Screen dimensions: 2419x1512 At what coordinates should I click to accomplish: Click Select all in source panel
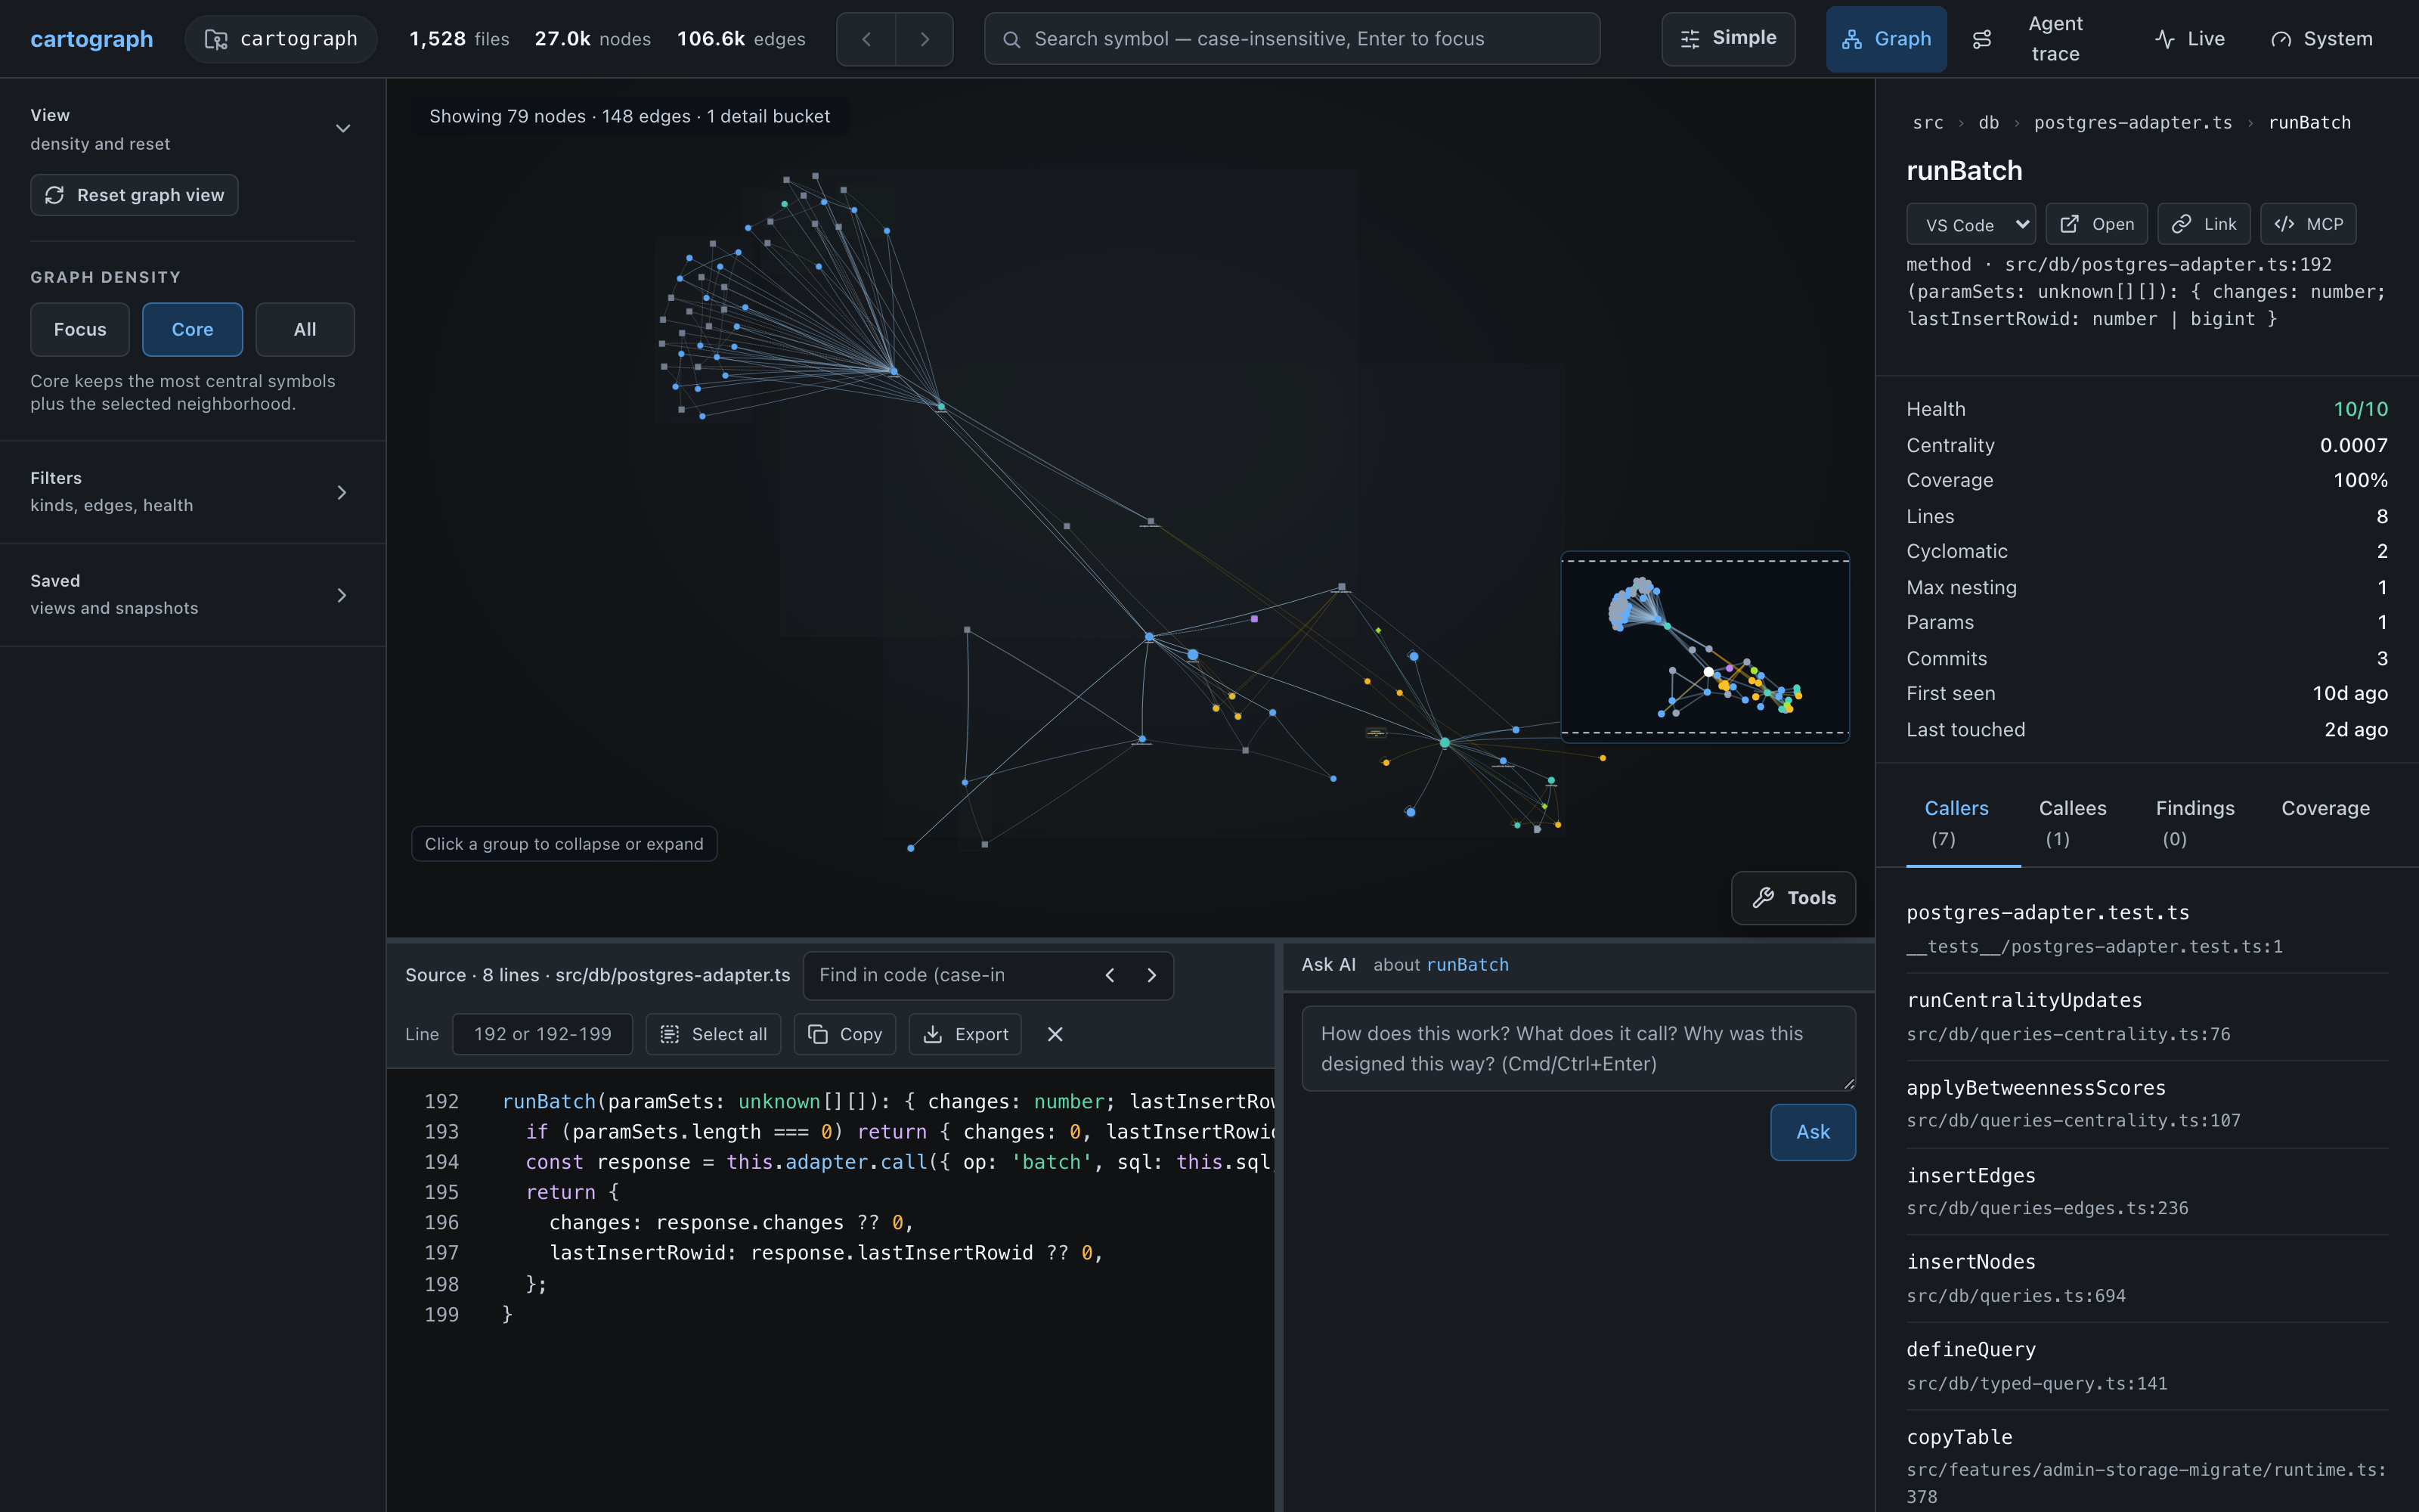714,1034
